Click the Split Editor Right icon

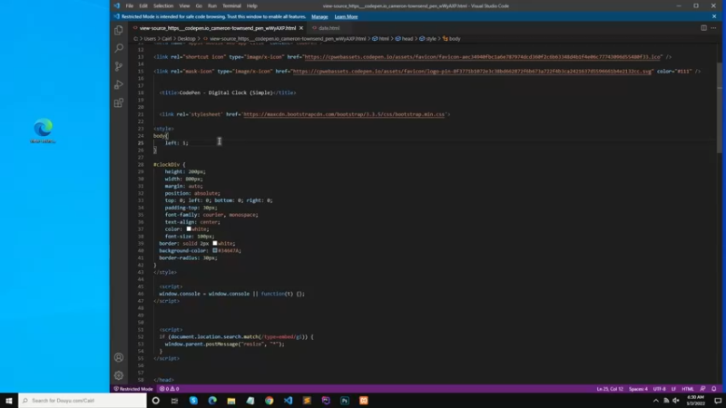[704, 28]
